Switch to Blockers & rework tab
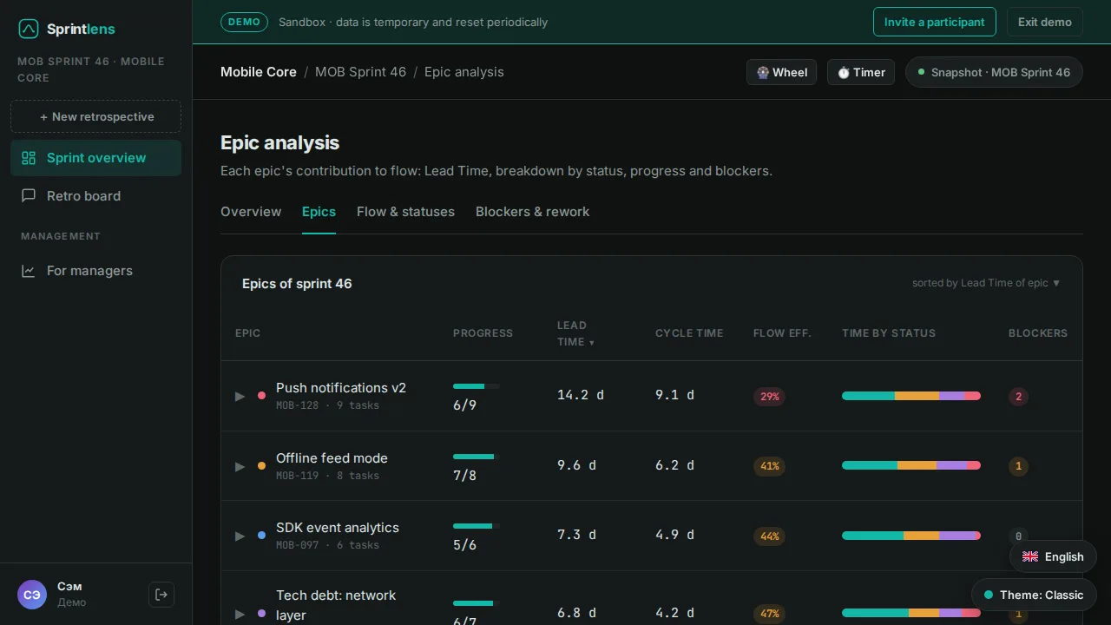The image size is (1111, 625). pos(532,212)
